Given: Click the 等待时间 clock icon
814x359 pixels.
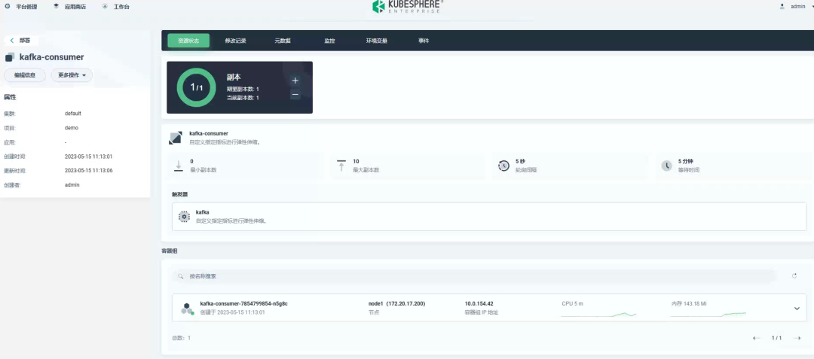Looking at the screenshot, I should tap(666, 166).
